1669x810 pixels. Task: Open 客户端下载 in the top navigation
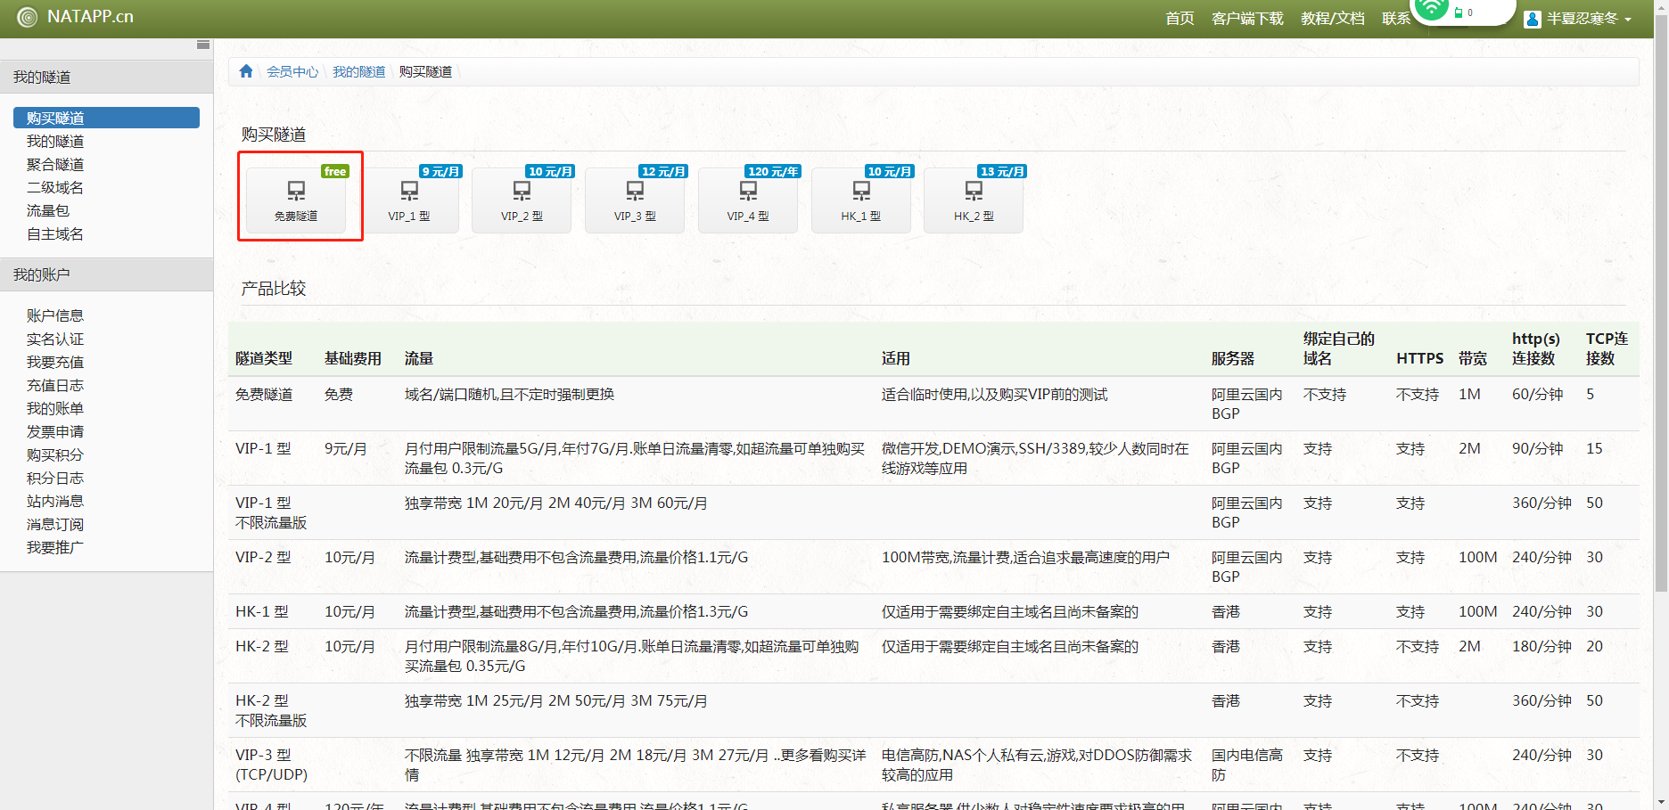pyautogui.click(x=1247, y=19)
